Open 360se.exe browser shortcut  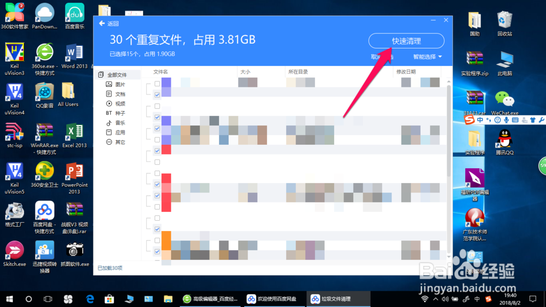tap(45, 59)
